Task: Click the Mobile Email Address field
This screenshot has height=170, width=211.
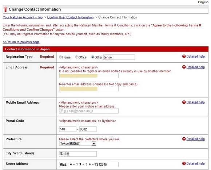Action: click(x=89, y=111)
